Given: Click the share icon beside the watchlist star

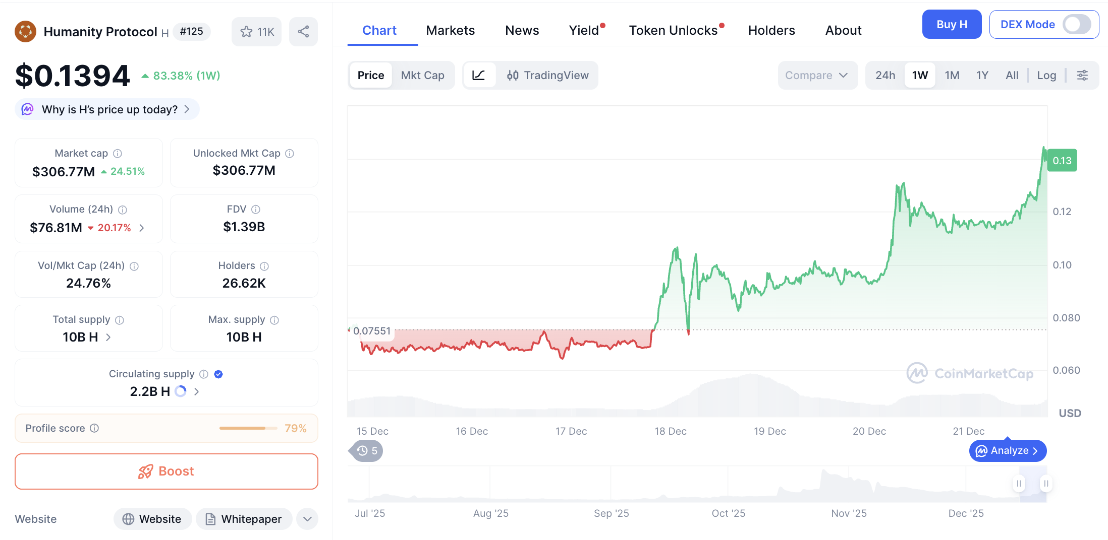Looking at the screenshot, I should click(303, 32).
